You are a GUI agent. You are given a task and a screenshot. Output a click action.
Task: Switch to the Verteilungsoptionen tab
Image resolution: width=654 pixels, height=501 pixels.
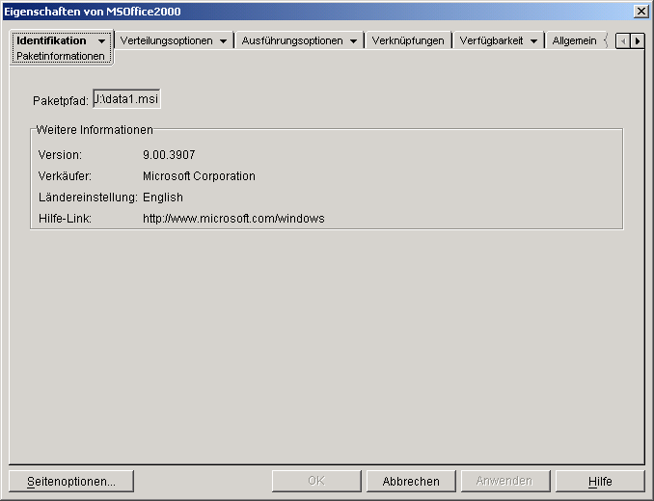click(x=167, y=40)
